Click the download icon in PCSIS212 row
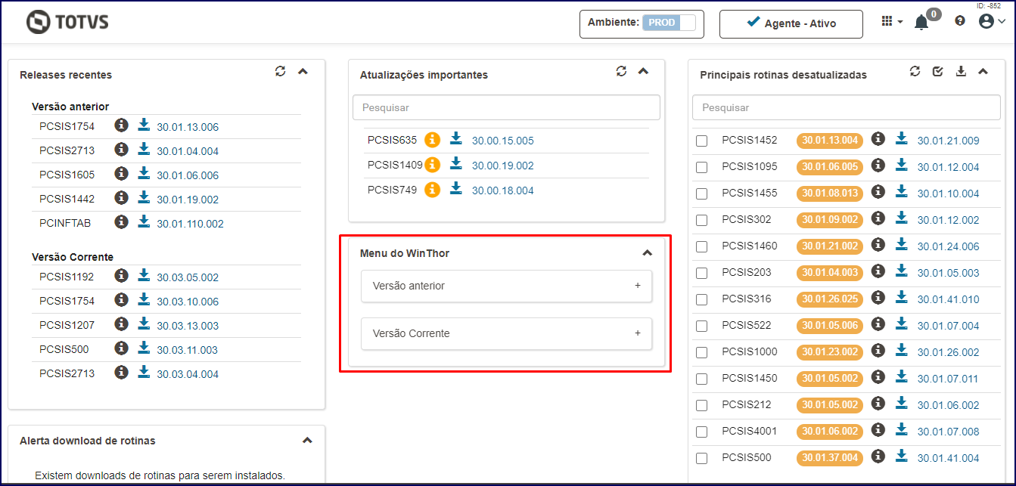 901,403
